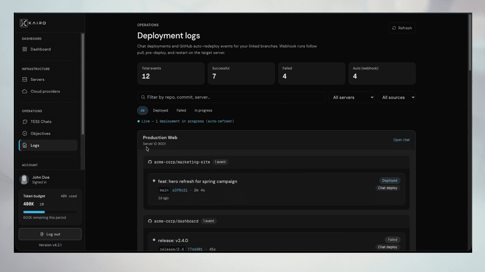Select the Deployed filter tab

pos(161,110)
